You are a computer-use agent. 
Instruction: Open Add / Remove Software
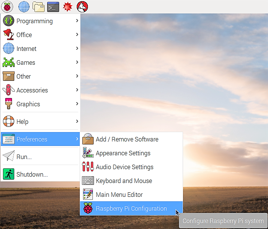point(131,139)
